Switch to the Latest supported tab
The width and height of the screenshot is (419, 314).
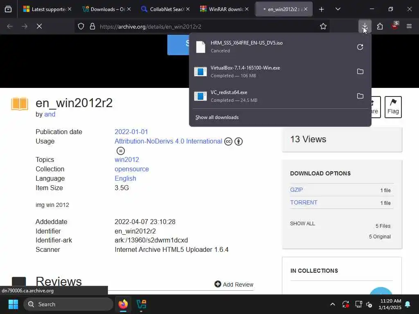tap(47, 9)
